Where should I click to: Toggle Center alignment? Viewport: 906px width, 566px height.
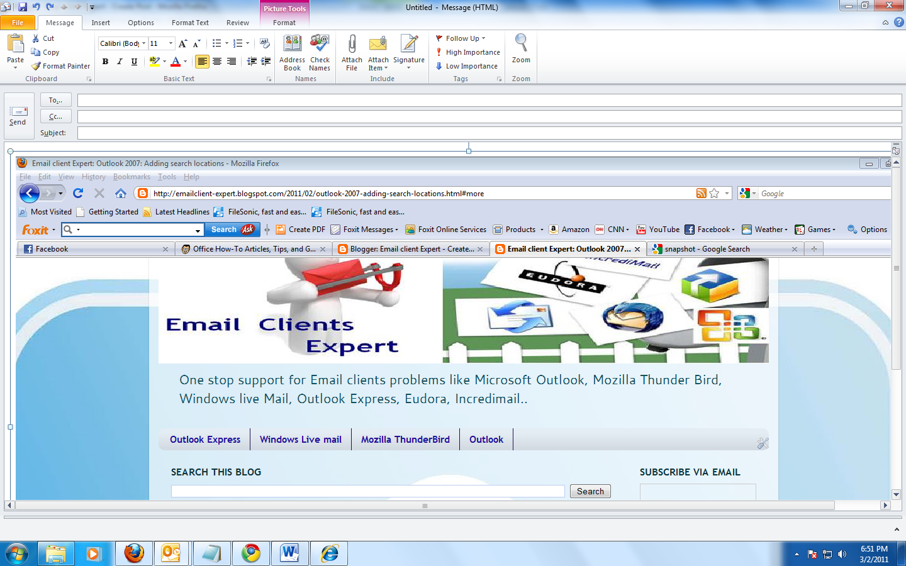point(217,61)
